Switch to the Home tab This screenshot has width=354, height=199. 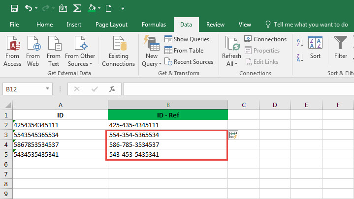pyautogui.click(x=44, y=25)
